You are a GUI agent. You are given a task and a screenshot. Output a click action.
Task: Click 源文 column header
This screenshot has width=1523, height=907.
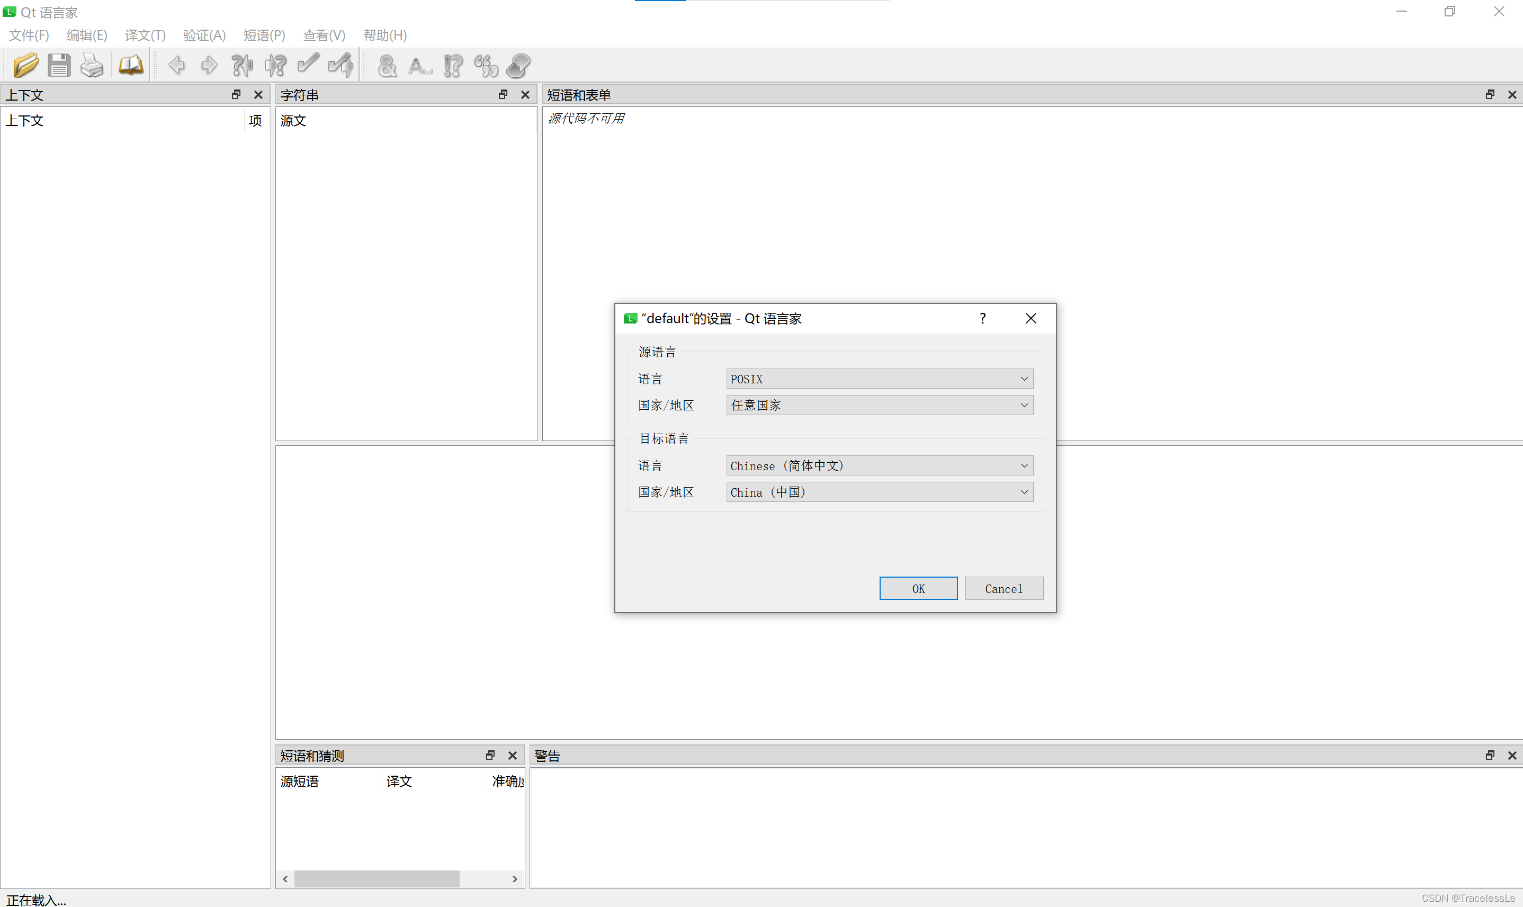coord(406,120)
